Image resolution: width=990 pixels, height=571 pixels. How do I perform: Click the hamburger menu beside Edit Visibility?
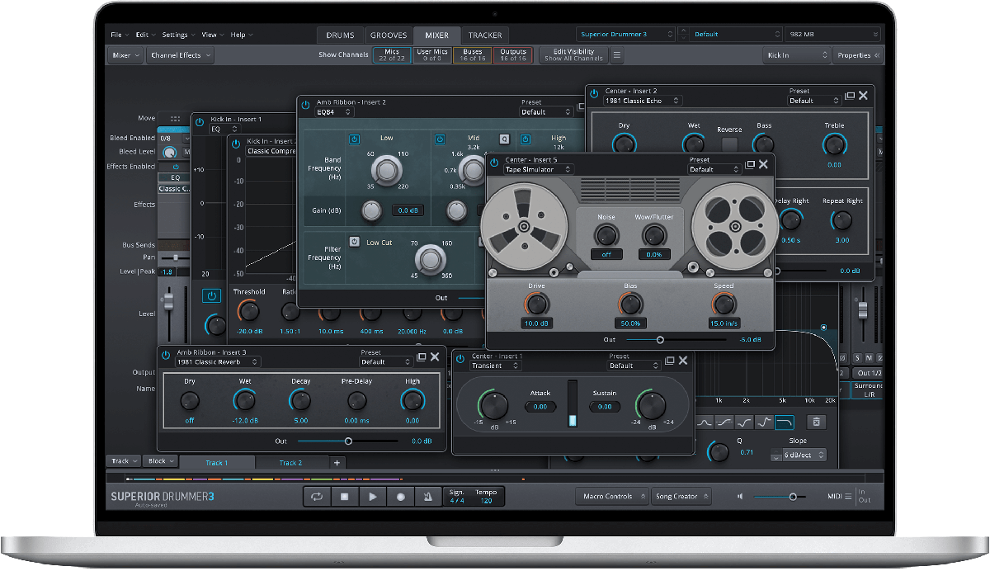pos(617,55)
